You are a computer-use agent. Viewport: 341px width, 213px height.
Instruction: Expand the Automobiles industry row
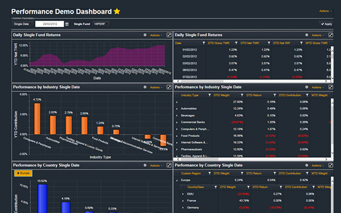(x=177, y=109)
